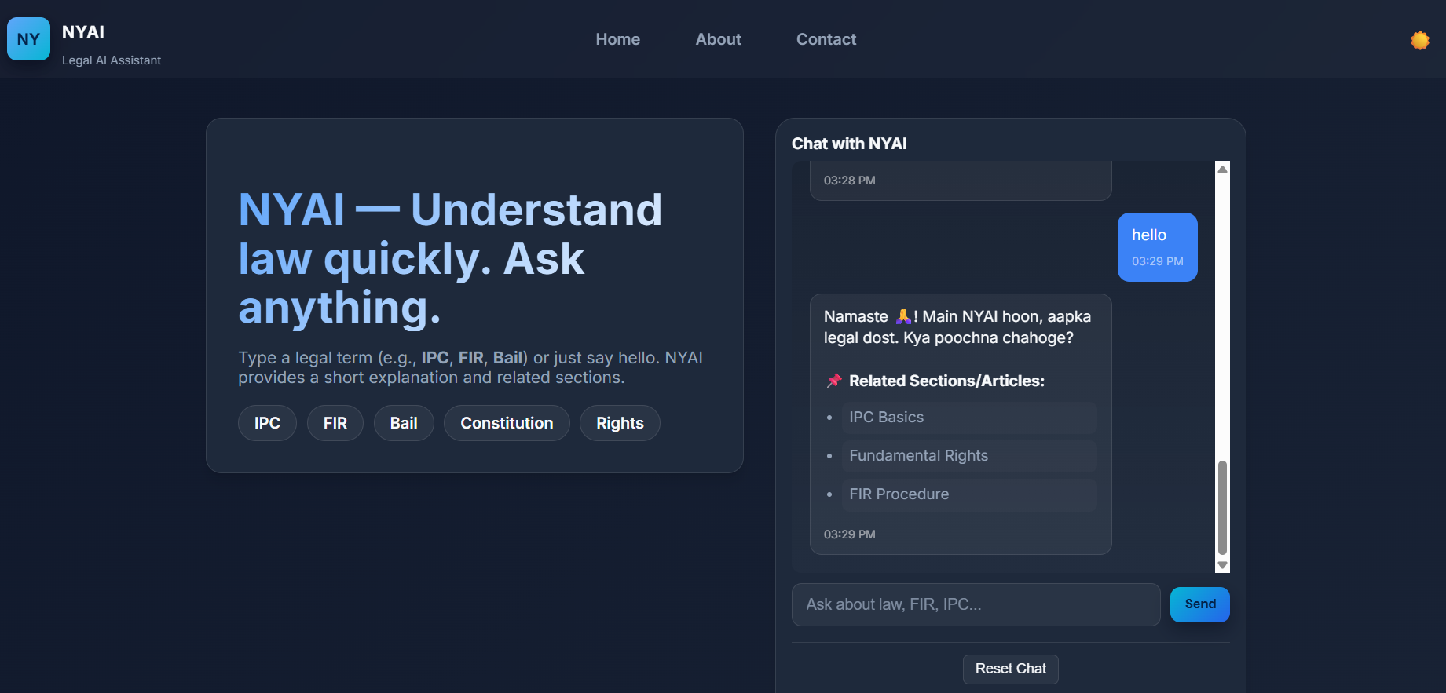Click the chat scrollbar thumb
Viewport: 1446px width, 693px height.
tap(1222, 508)
